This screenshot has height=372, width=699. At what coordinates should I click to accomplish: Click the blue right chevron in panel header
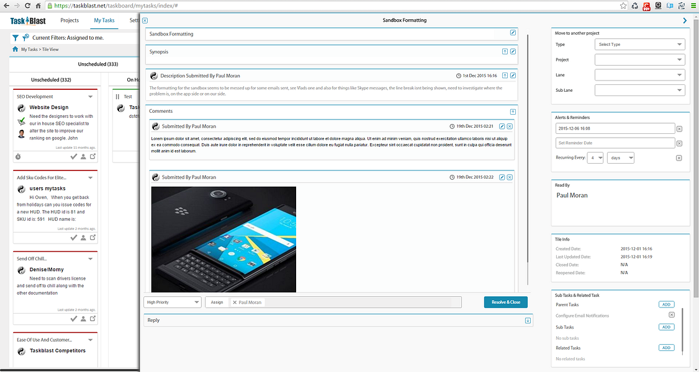(685, 20)
